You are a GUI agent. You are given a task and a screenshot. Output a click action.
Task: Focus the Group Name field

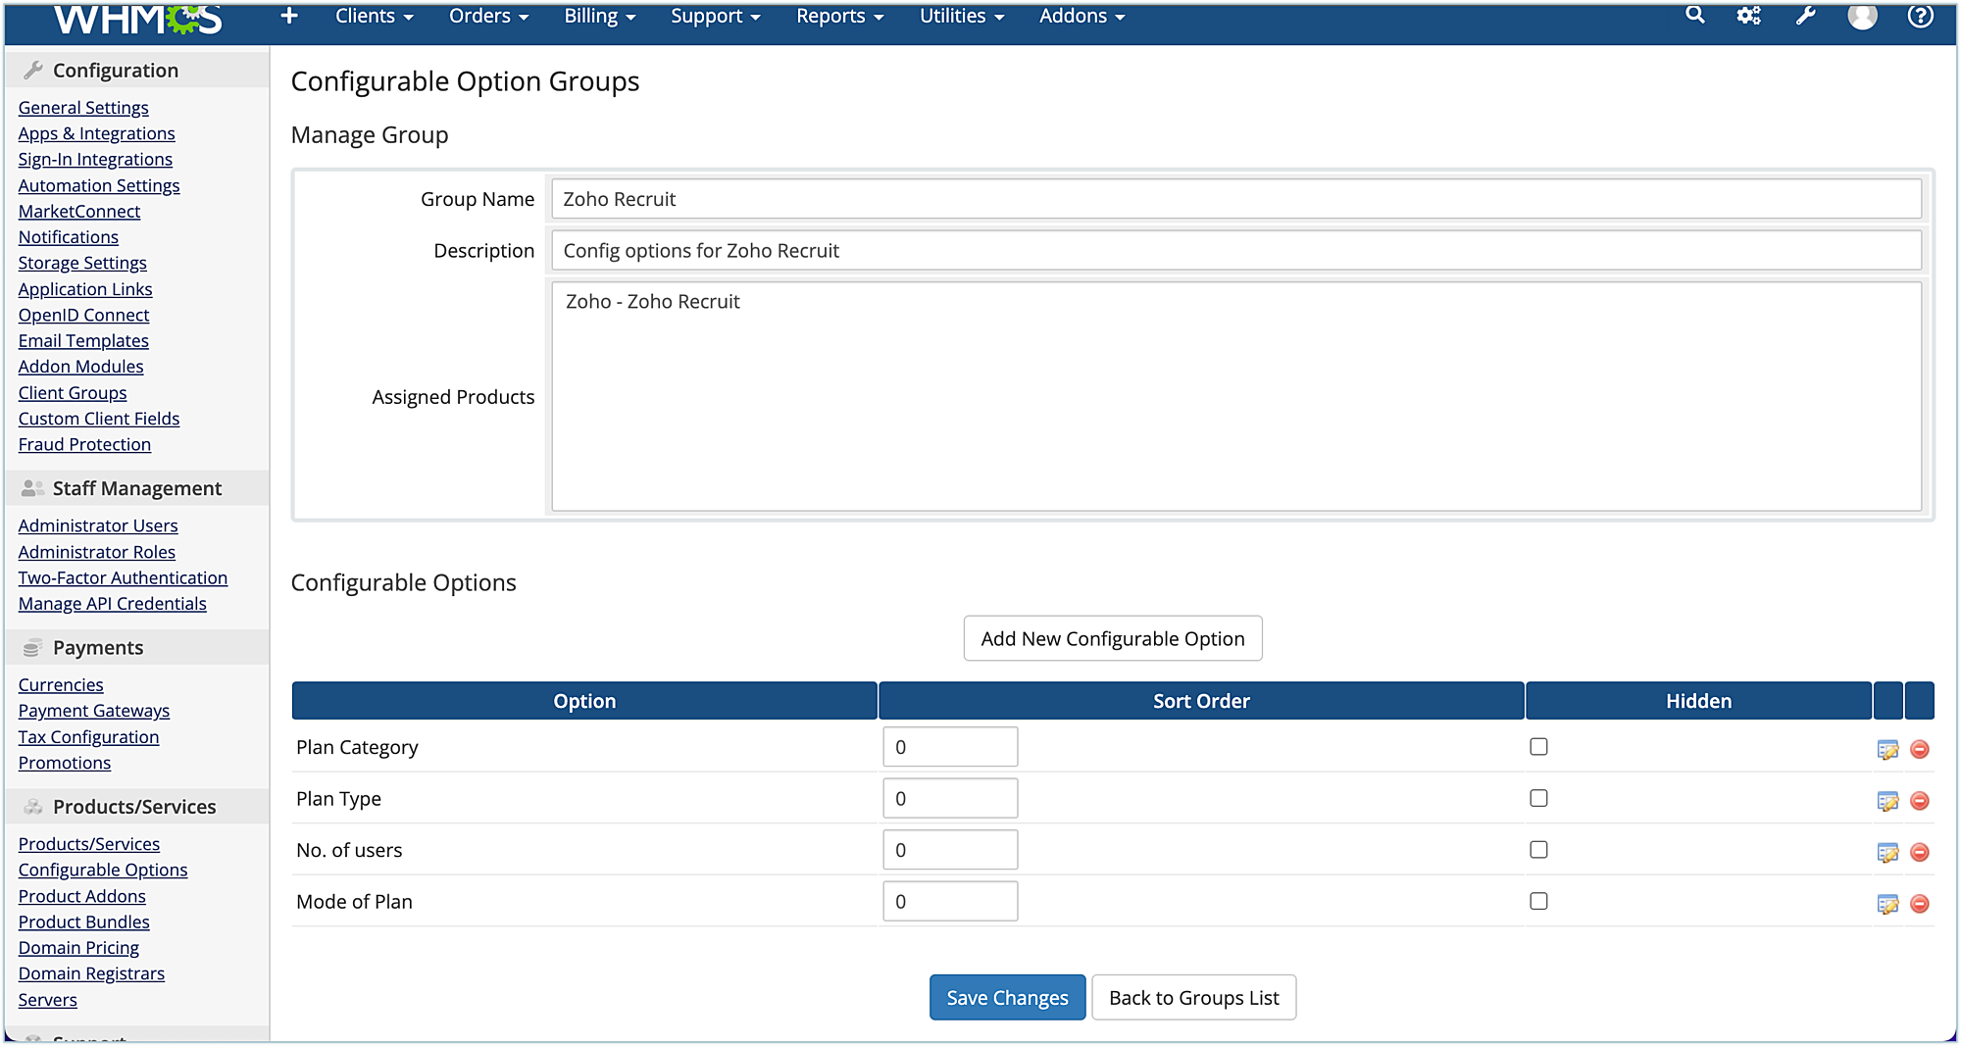coord(1235,199)
